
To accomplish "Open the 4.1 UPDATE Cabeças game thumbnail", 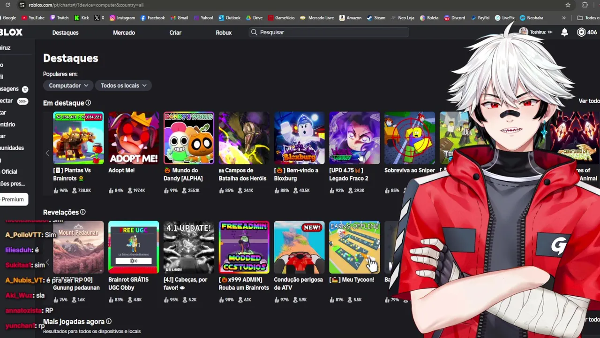I will coord(189,247).
